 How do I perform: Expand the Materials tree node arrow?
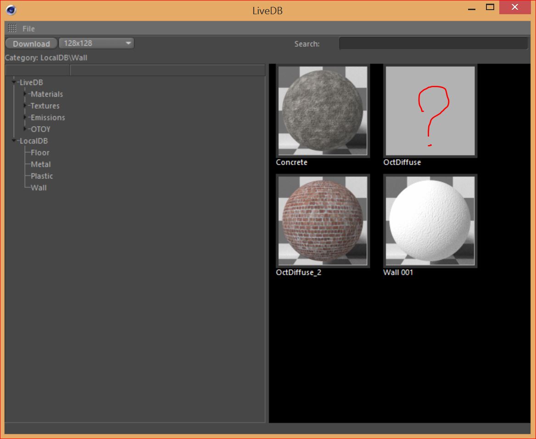(x=25, y=94)
